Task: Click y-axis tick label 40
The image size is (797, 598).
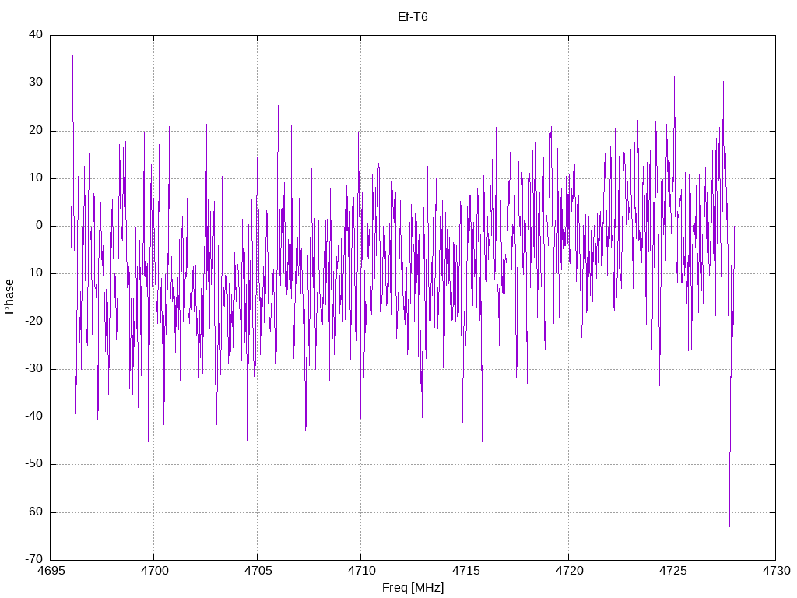Action: [x=36, y=34]
